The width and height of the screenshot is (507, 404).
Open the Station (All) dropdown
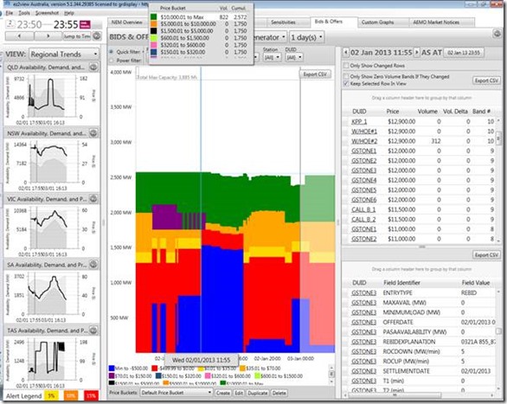[272, 57]
